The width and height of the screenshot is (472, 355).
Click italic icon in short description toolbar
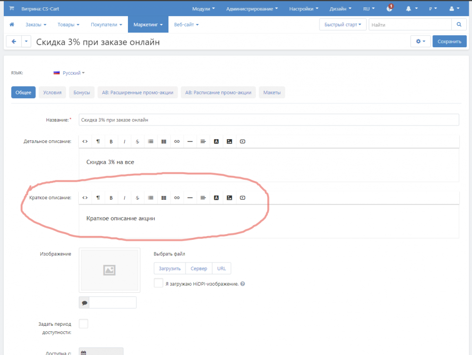(x=124, y=198)
